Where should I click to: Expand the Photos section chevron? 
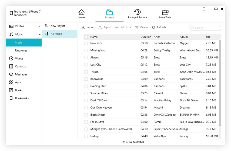(40, 26)
